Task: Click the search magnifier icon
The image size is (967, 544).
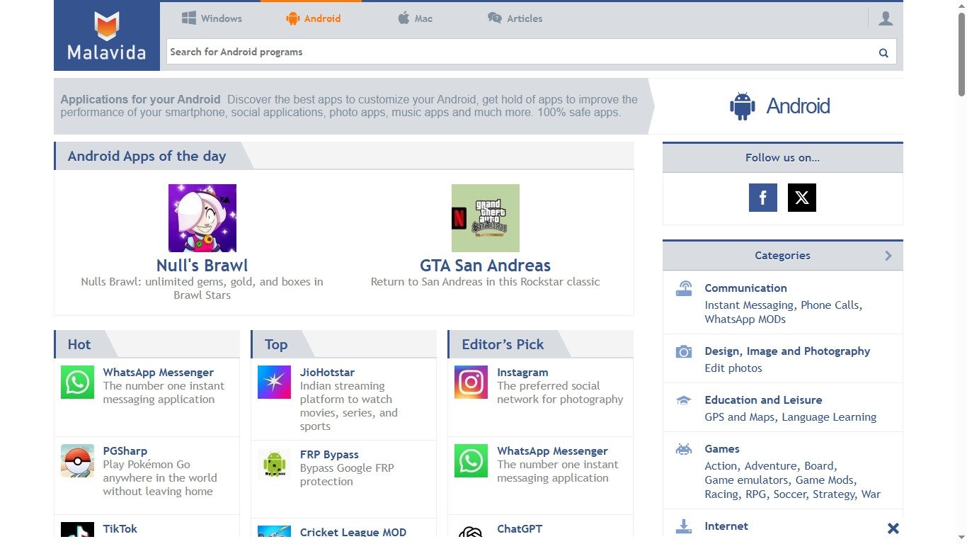Action: tap(883, 52)
